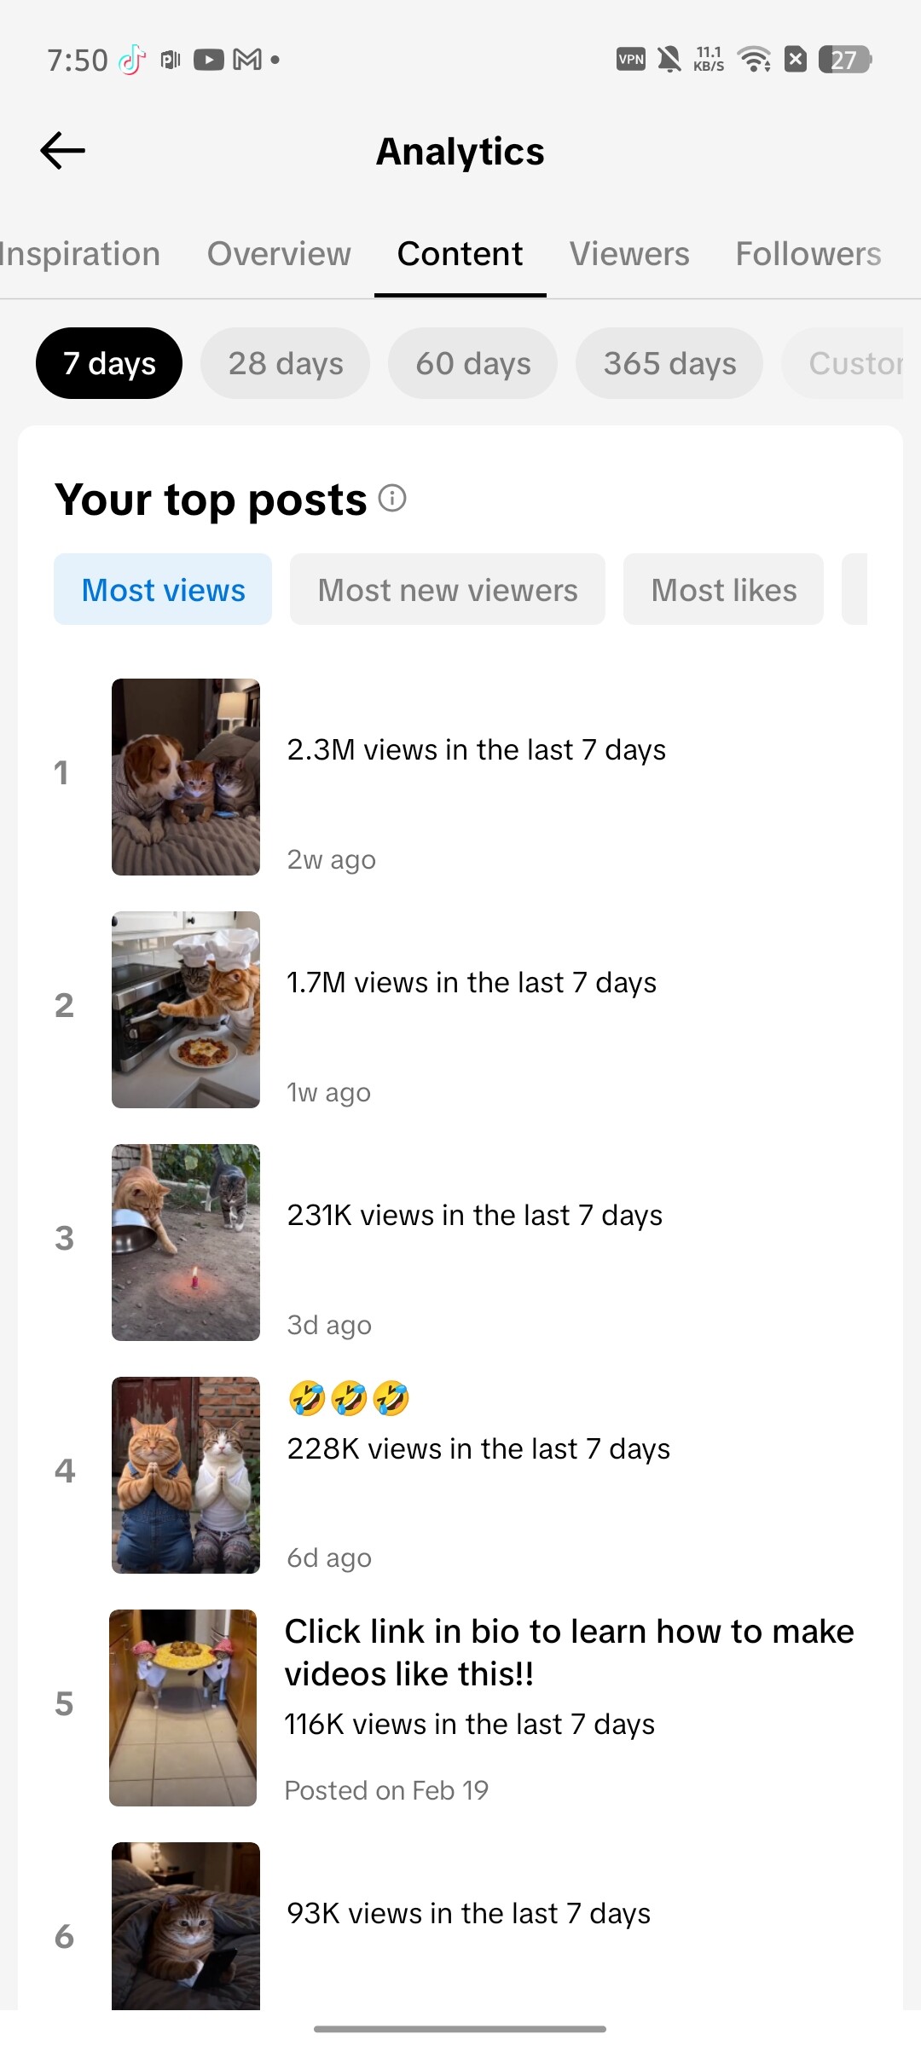Tap the Wi-Fi status icon
The width and height of the screenshot is (921, 2046).
754,59
